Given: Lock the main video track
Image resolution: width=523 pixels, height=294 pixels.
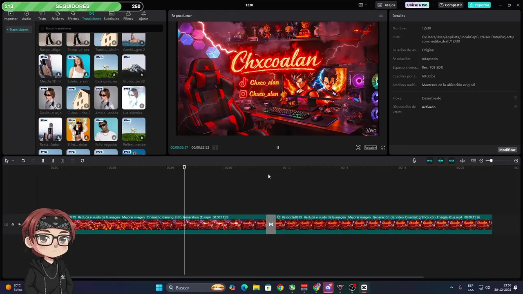Looking at the screenshot, I should tap(13, 224).
